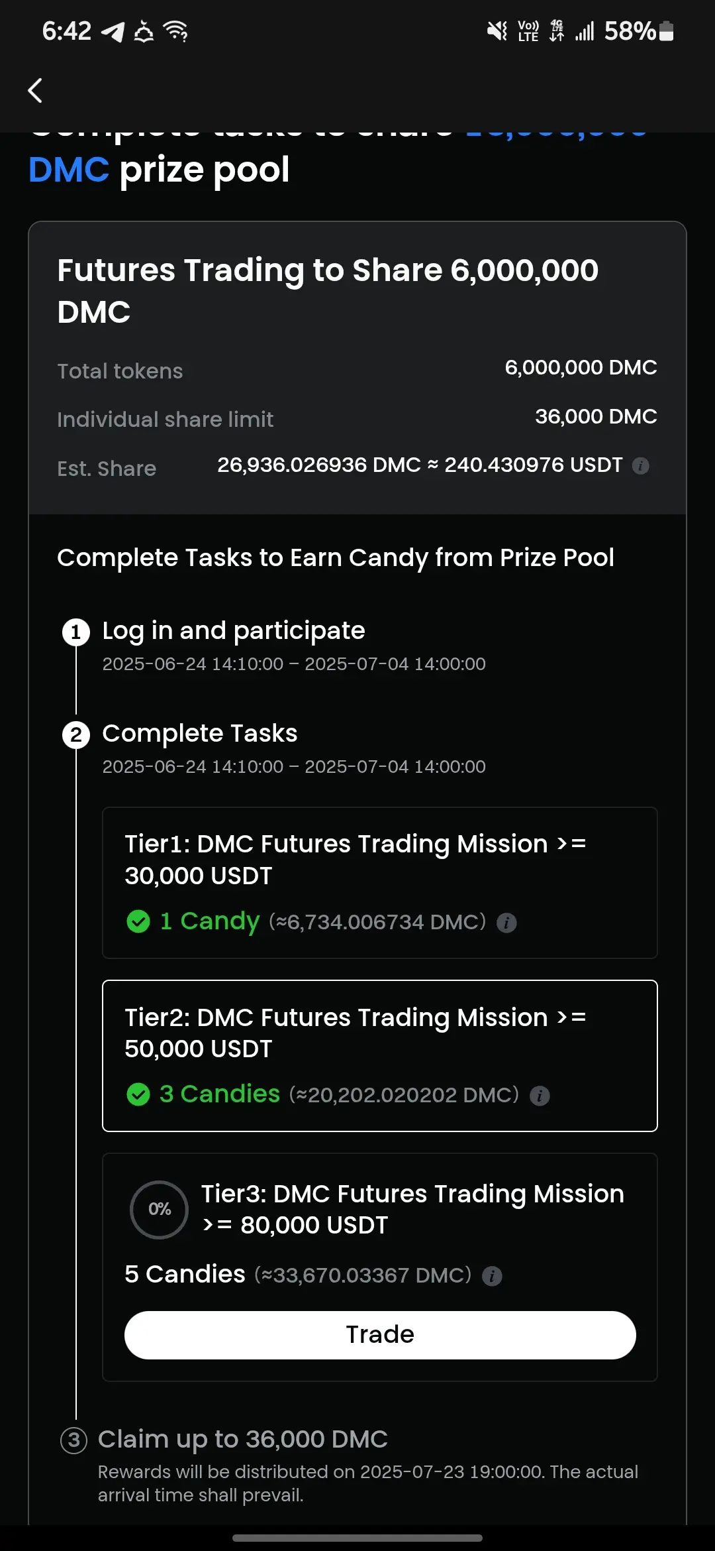Viewport: 715px width, 1551px height.
Task: Tap the muted sound status icon
Action: pos(497,31)
